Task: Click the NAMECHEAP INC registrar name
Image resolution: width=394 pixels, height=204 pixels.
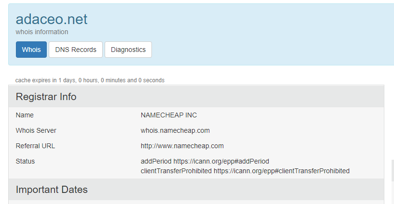Action: [169, 115]
